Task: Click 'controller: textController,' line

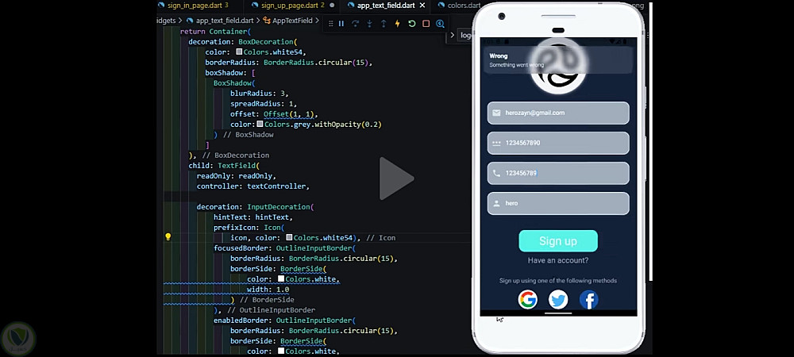Action: (x=253, y=186)
